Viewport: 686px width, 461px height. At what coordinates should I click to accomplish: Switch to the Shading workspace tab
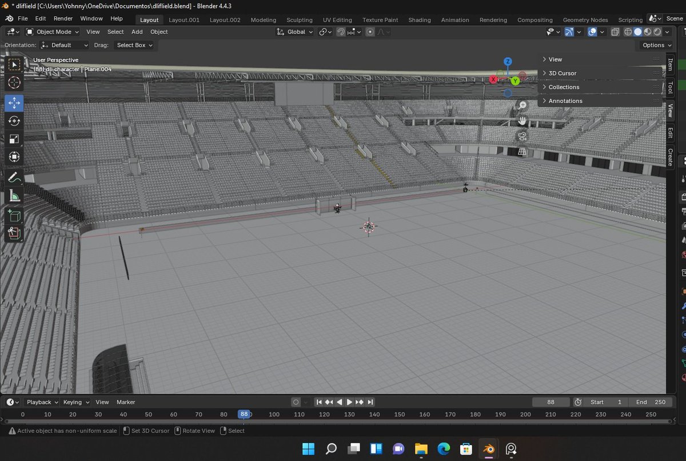[x=420, y=20]
